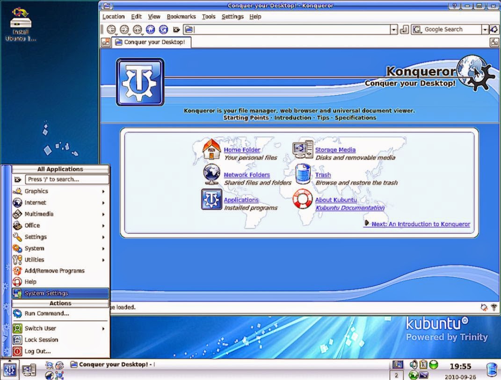The image size is (501, 380).
Task: Reload the page with the Reload toolbar icon
Action: tap(163, 29)
